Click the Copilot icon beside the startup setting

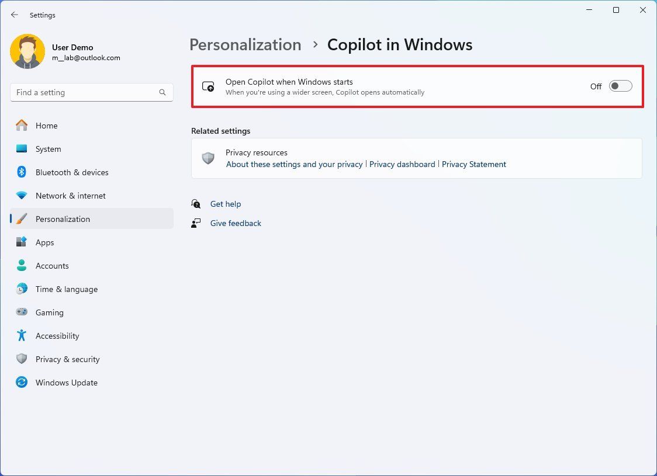pyautogui.click(x=208, y=86)
